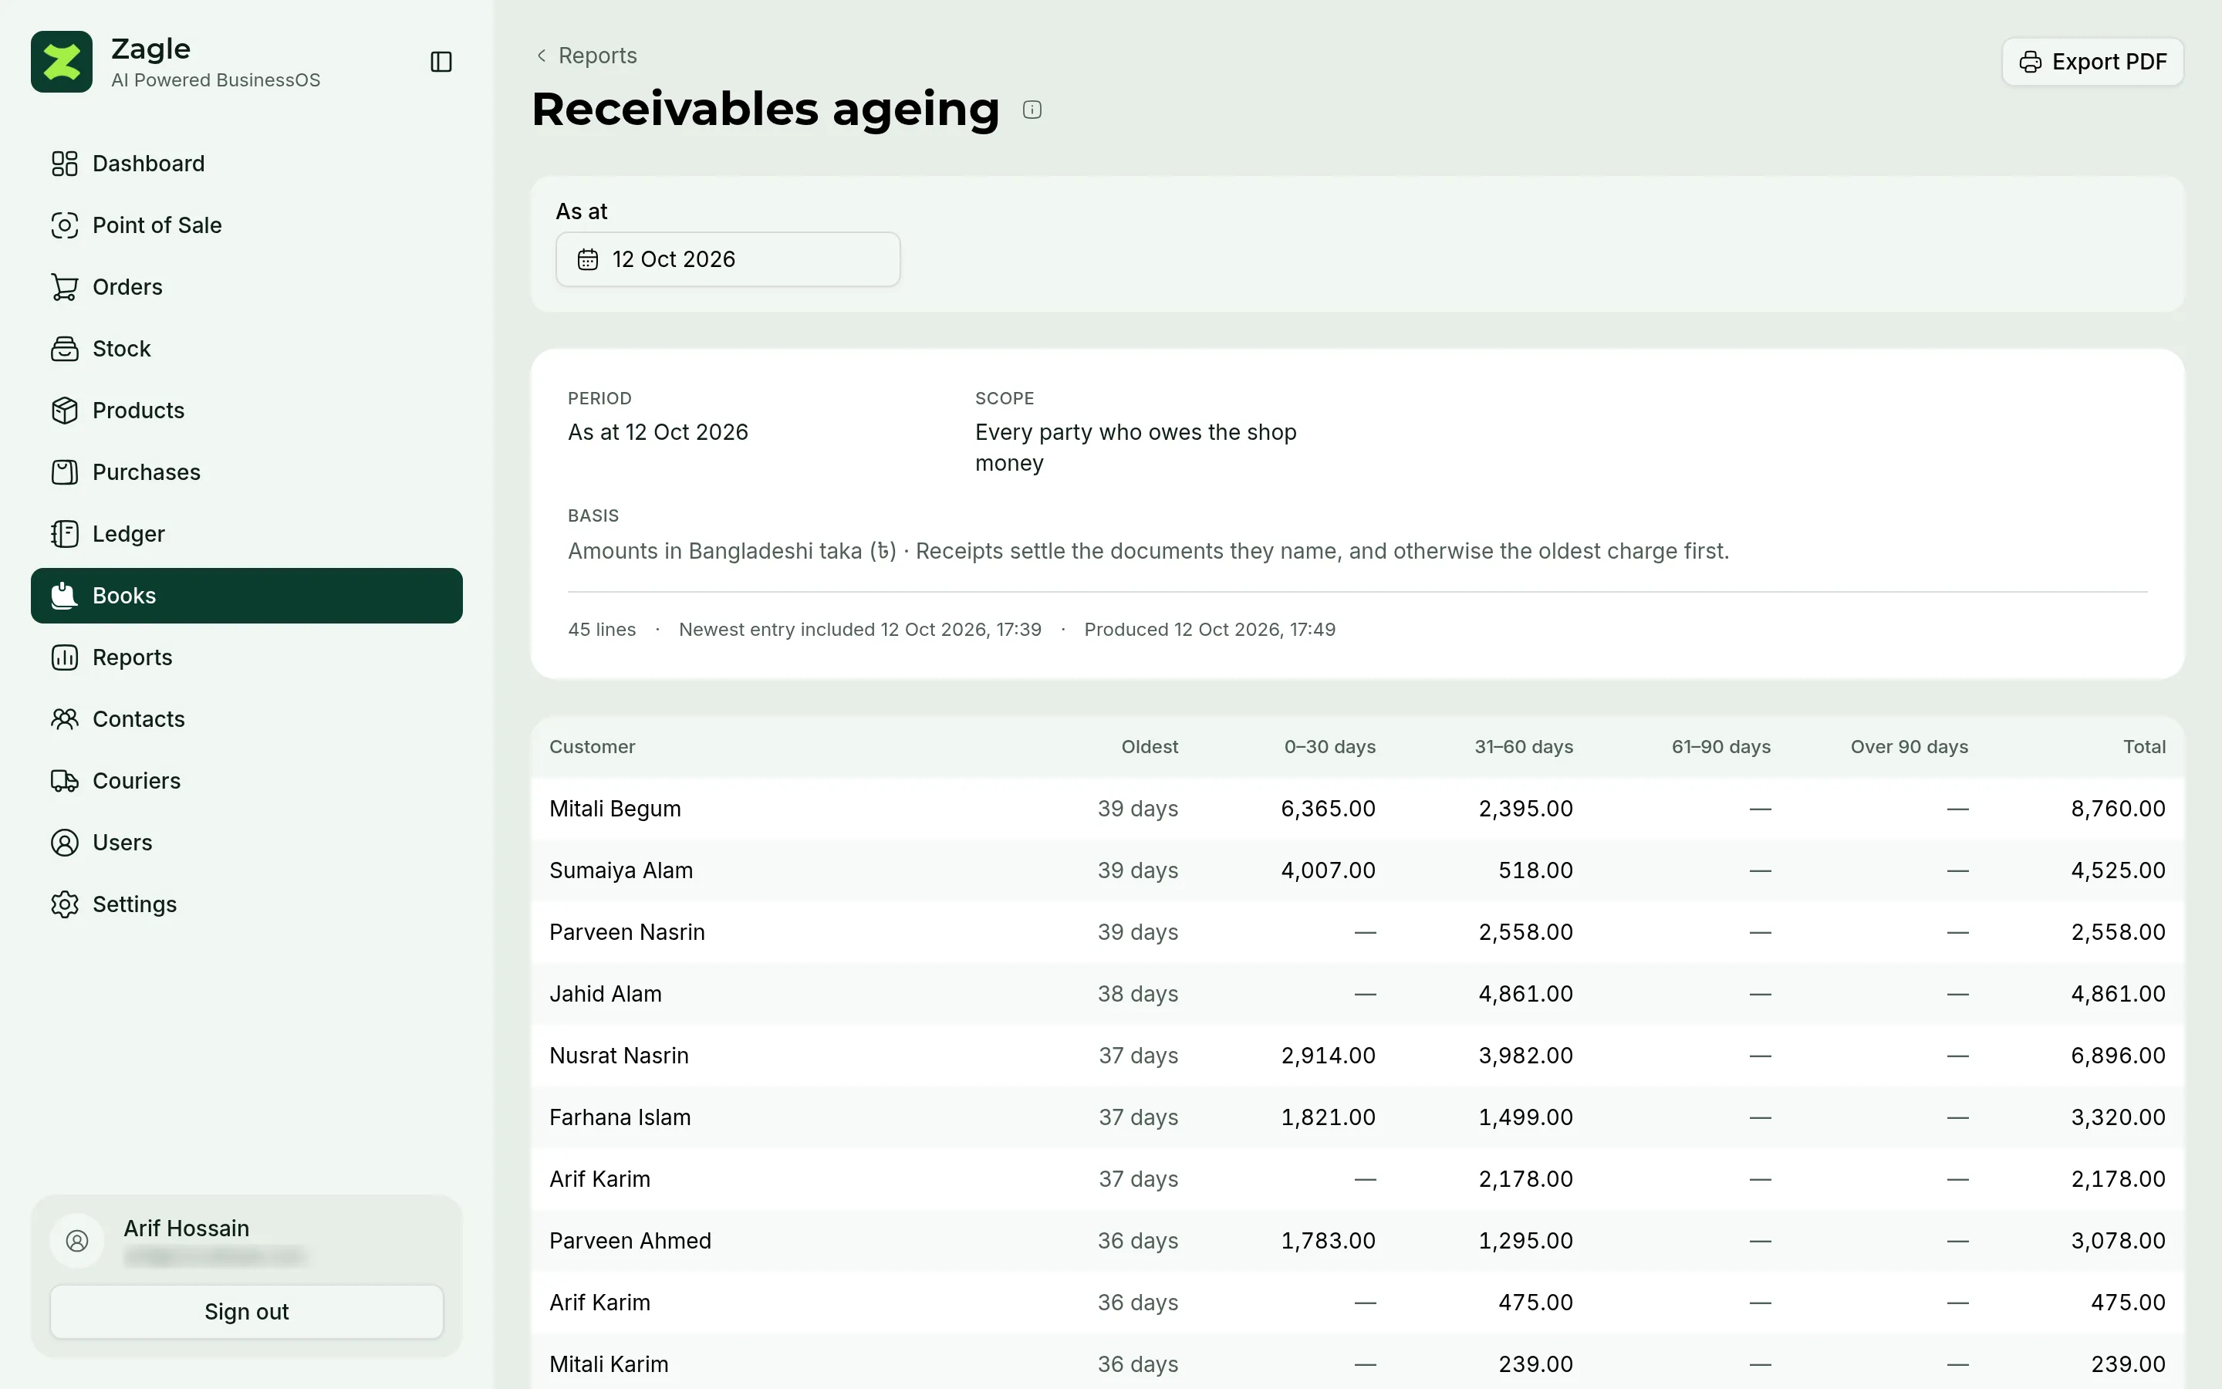Click the Sign out button

pos(246,1311)
